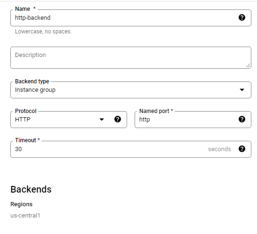Click the Backends section heading
The image size is (257, 234).
[31, 189]
